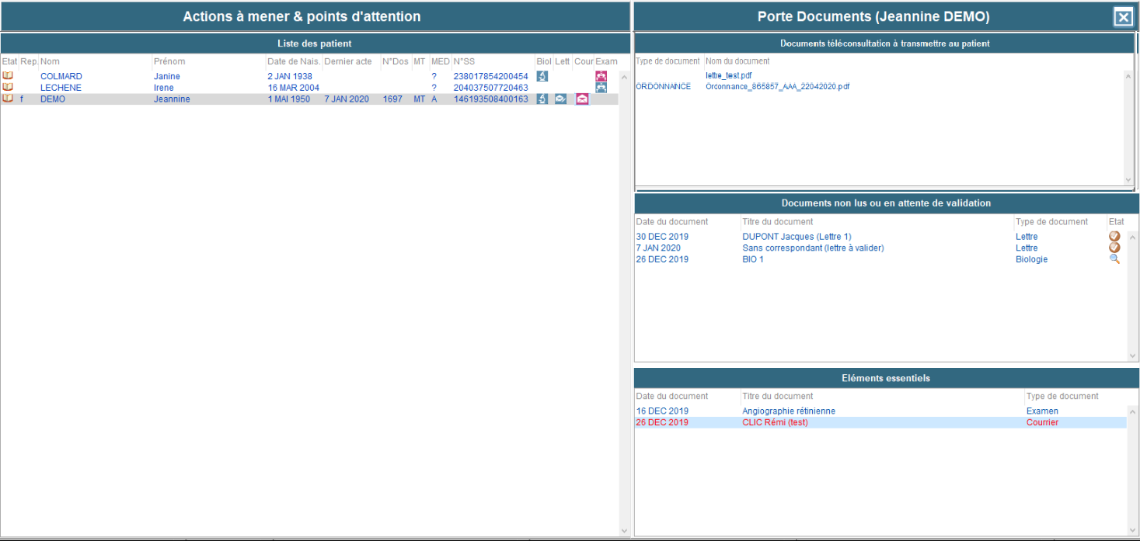The width and height of the screenshot is (1140, 541).
Task: Click validation checkmark for Sans correspondant letter
Action: pos(1114,248)
